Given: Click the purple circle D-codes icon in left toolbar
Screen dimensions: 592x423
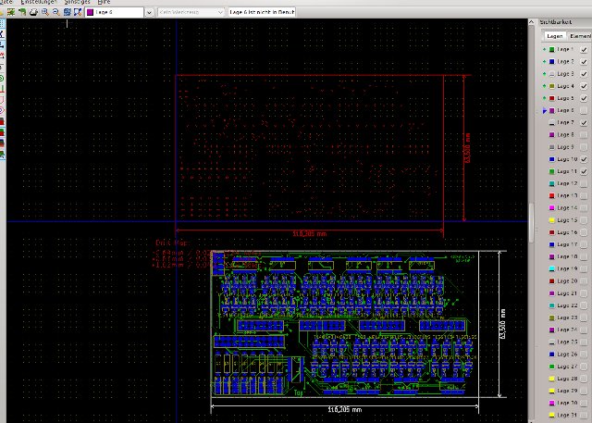Looking at the screenshot, I should click(2, 110).
